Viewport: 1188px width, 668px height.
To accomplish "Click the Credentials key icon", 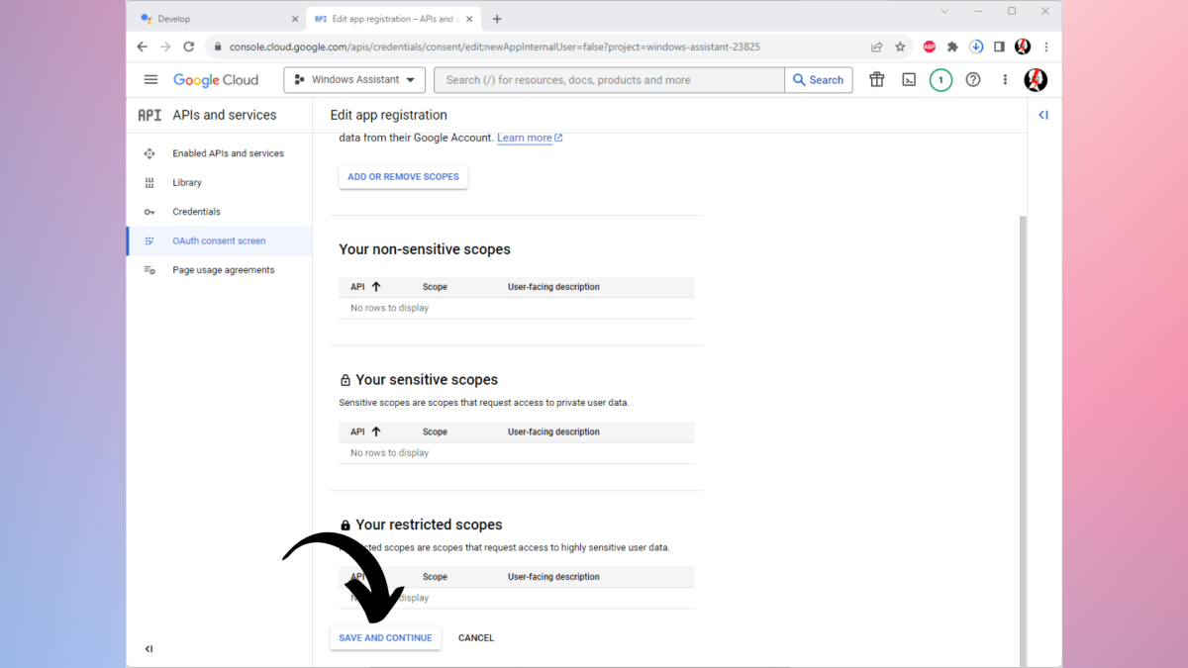I will click(149, 212).
